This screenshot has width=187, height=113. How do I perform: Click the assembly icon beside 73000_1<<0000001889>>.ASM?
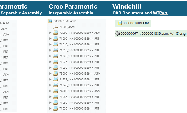coord(56,73)
